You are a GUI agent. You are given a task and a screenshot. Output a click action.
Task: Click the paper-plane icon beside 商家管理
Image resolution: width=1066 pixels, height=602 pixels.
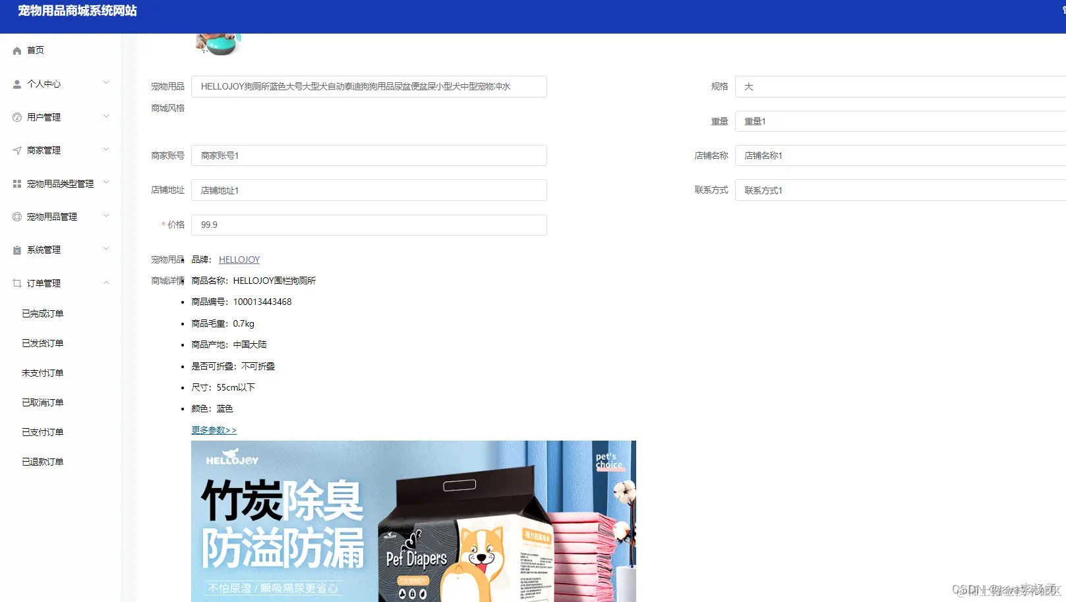click(17, 150)
